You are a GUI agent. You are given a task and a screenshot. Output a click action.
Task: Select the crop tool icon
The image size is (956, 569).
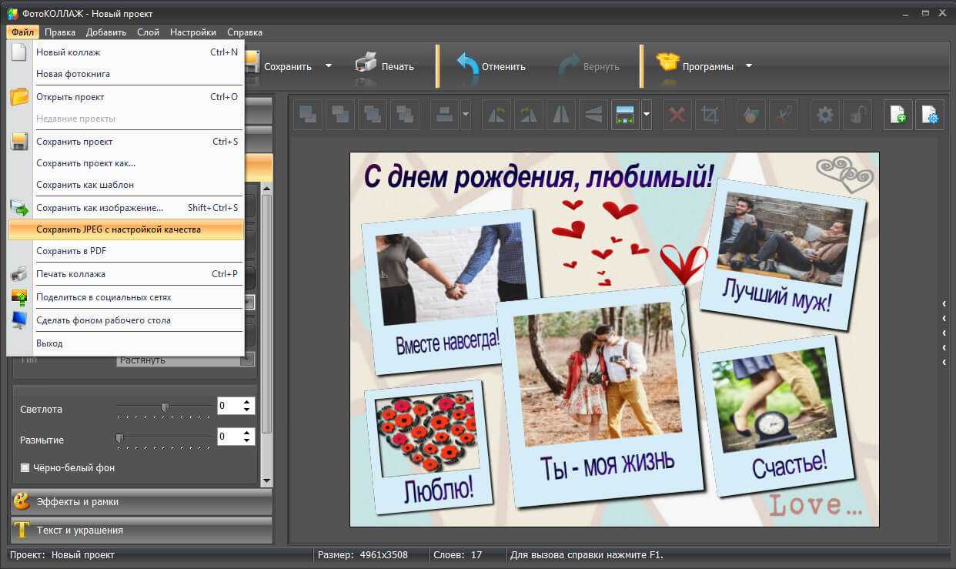pos(710,115)
